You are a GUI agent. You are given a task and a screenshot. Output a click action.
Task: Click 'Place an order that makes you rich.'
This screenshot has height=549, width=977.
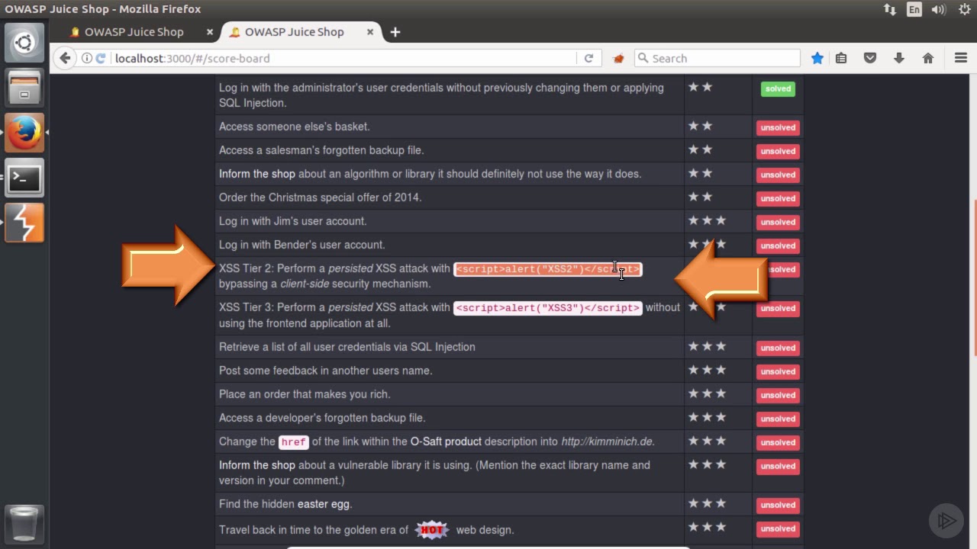click(305, 394)
